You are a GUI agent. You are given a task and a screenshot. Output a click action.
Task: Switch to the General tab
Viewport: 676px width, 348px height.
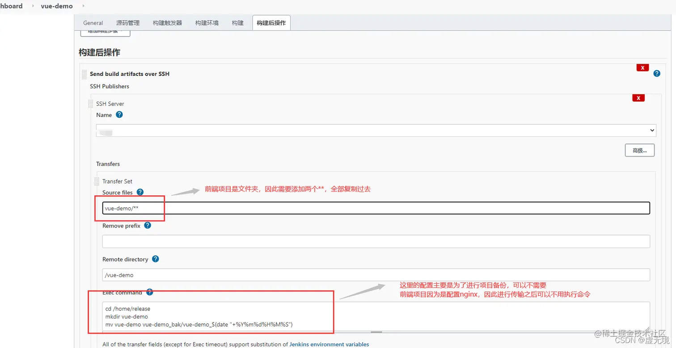[93, 23]
